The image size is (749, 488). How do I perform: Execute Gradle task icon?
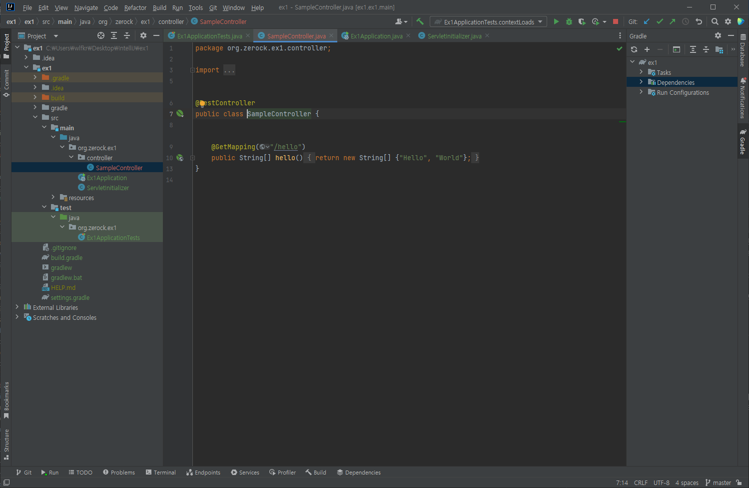point(677,49)
